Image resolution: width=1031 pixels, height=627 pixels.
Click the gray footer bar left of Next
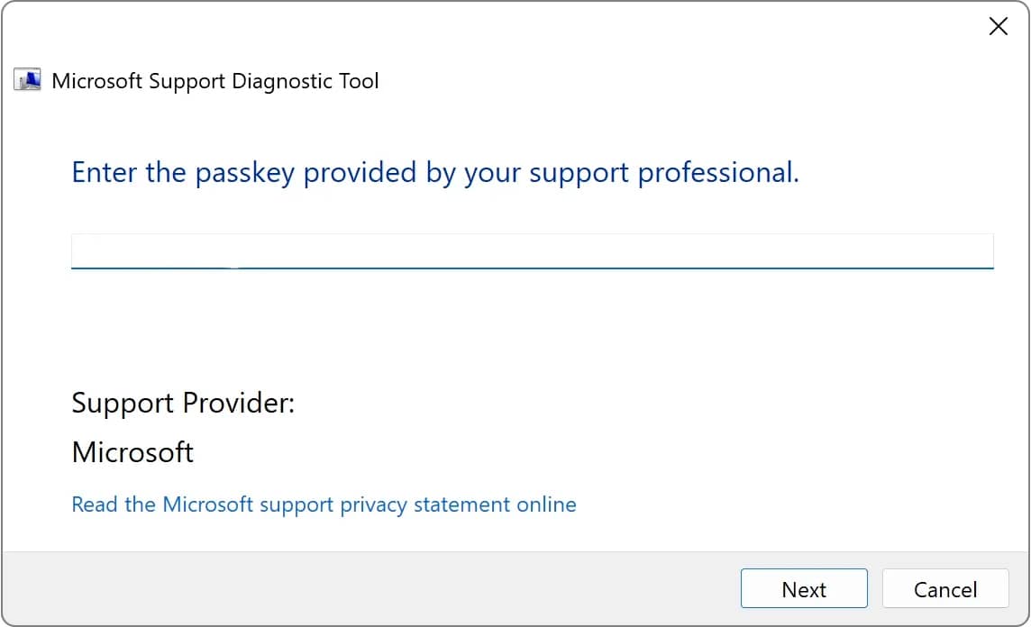[360, 589]
